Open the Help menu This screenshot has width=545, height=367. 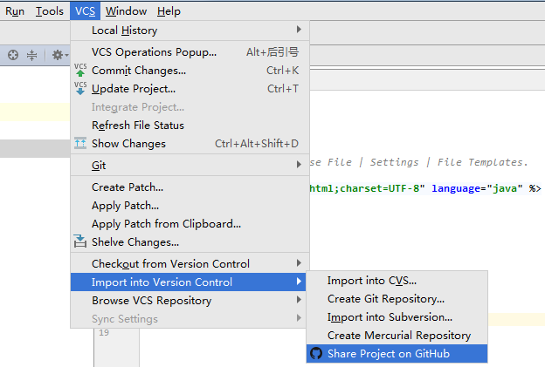click(x=169, y=11)
